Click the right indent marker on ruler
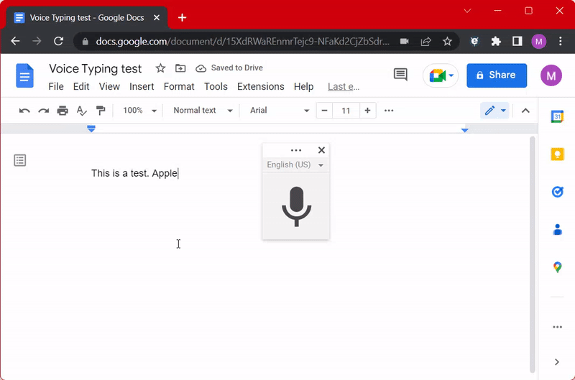 465,130
